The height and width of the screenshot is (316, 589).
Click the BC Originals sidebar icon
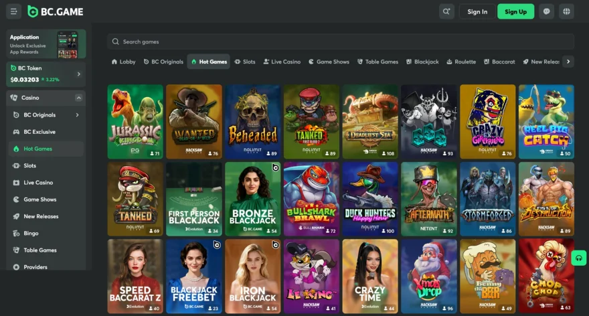pyautogui.click(x=16, y=115)
